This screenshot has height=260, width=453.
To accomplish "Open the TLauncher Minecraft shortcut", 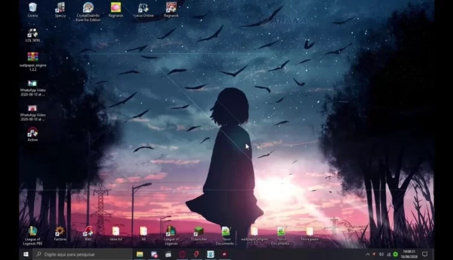I will [x=199, y=233].
